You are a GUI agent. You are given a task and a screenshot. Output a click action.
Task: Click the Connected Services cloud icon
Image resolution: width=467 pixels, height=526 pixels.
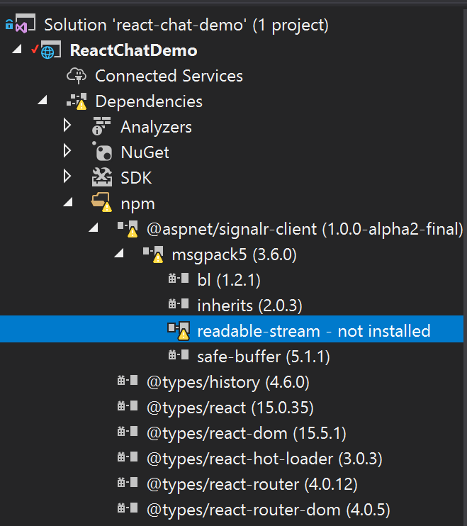(x=77, y=75)
